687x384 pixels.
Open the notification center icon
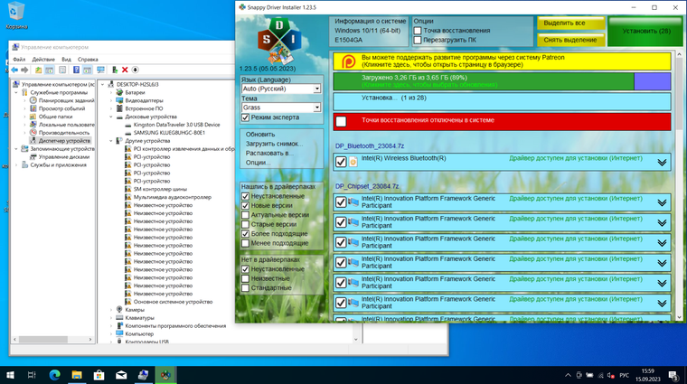(673, 375)
